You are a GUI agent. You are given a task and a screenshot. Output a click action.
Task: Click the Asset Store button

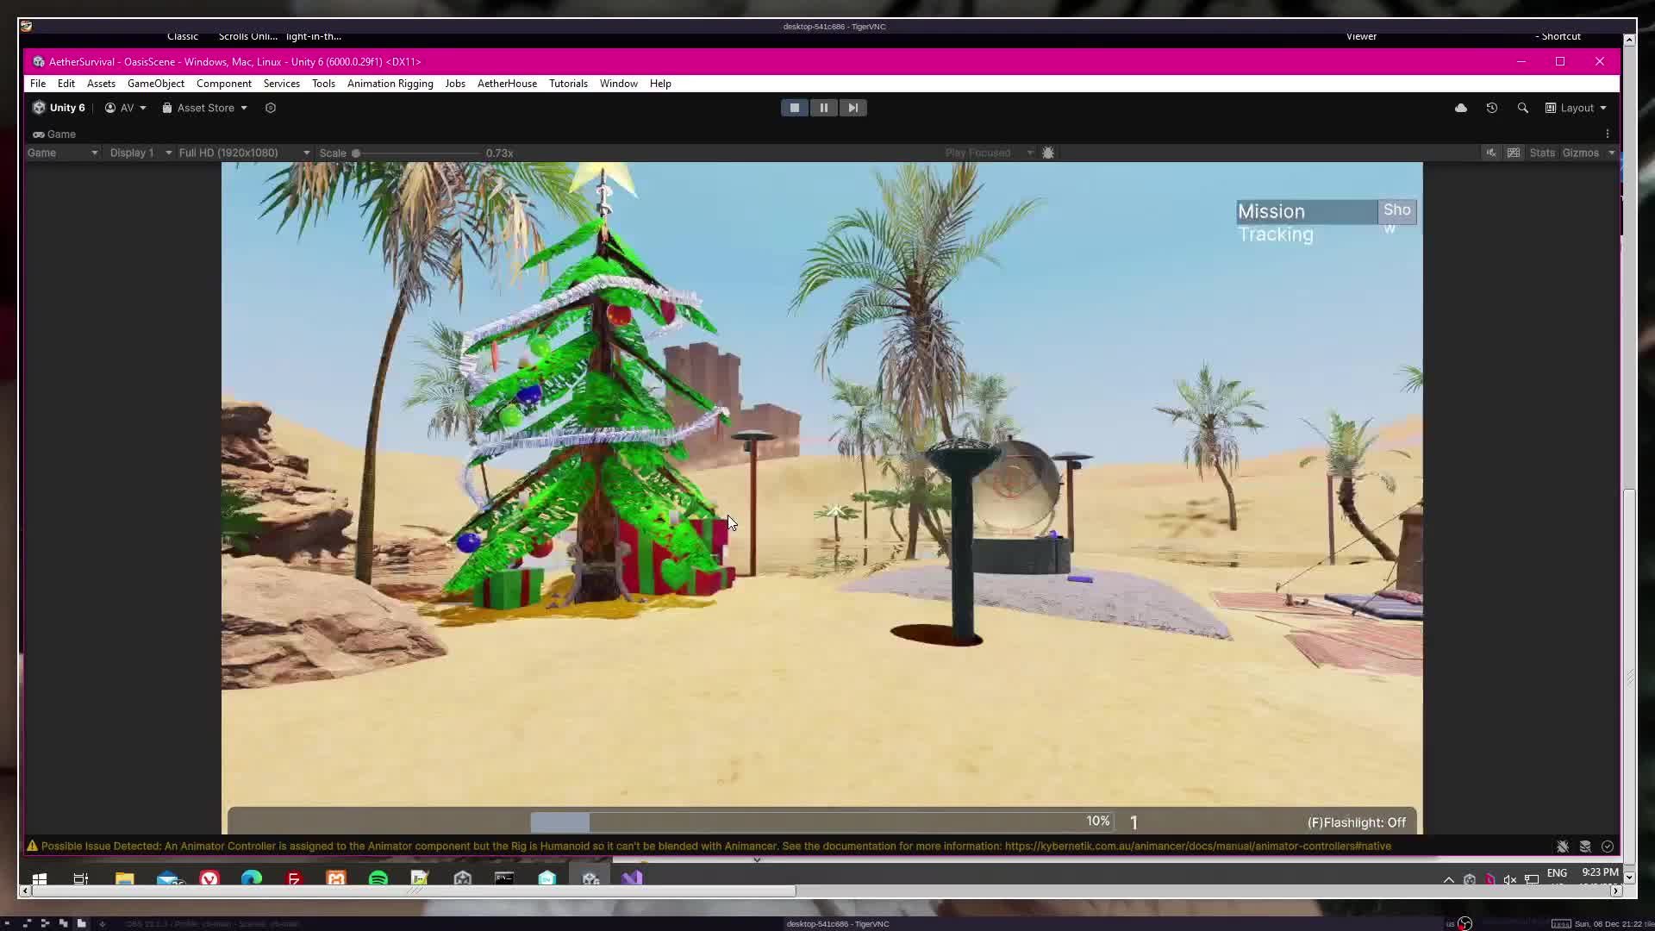(205, 108)
